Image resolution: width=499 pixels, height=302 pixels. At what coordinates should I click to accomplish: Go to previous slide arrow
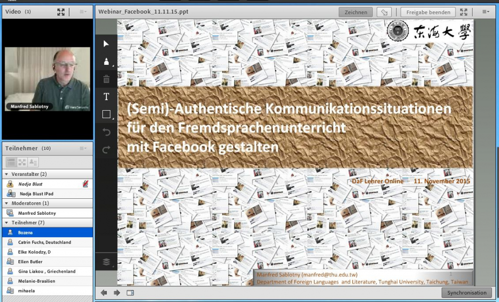tap(104, 293)
